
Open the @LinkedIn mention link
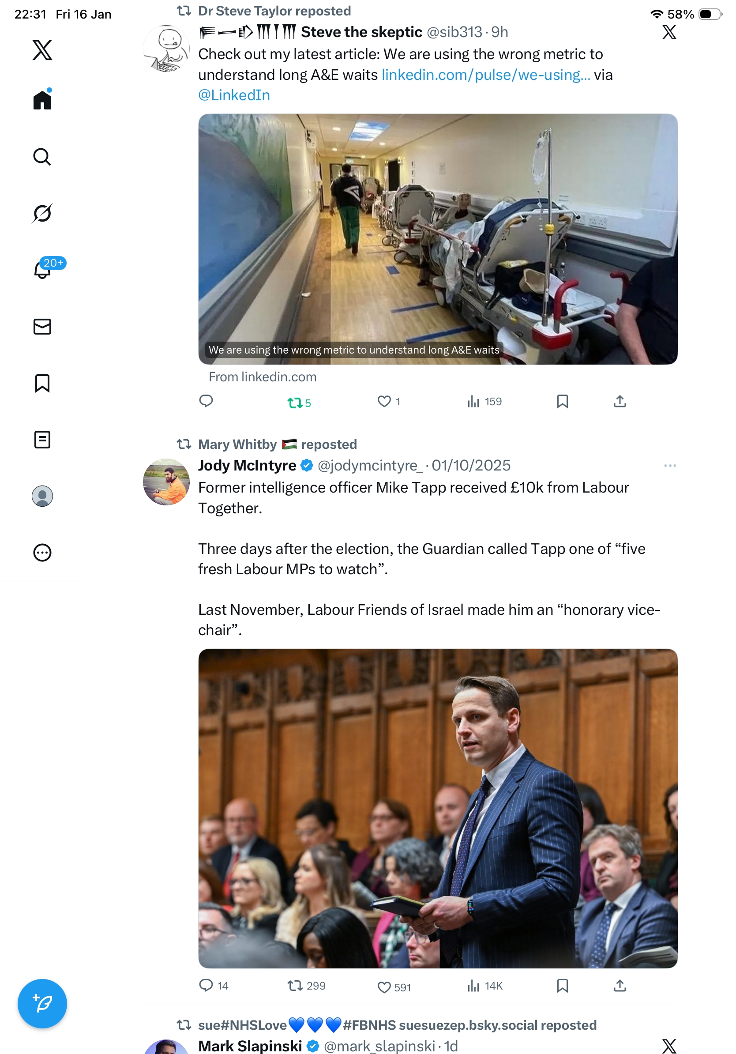(x=234, y=95)
